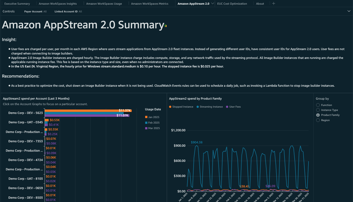Click the add new tab plus icon
353x202 pixels.
[273, 4]
